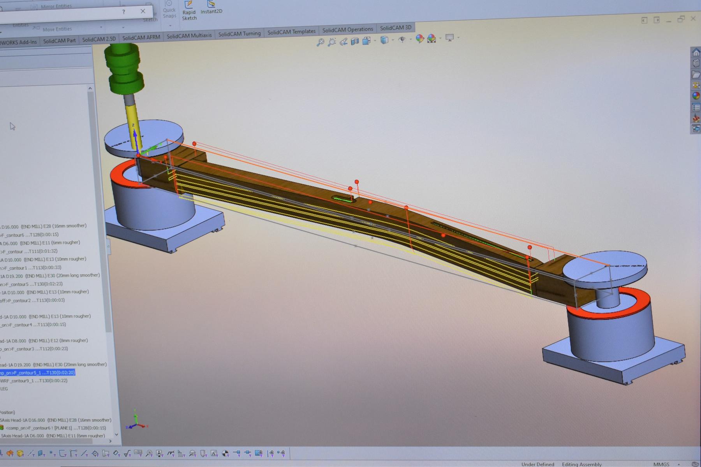Switch to the SolidCAM Turning tab
The width and height of the screenshot is (701, 467).
tap(240, 34)
